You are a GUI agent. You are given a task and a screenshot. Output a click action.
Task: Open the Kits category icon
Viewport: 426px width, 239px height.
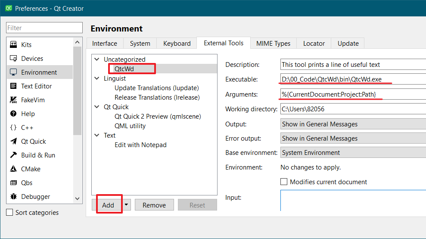point(13,44)
